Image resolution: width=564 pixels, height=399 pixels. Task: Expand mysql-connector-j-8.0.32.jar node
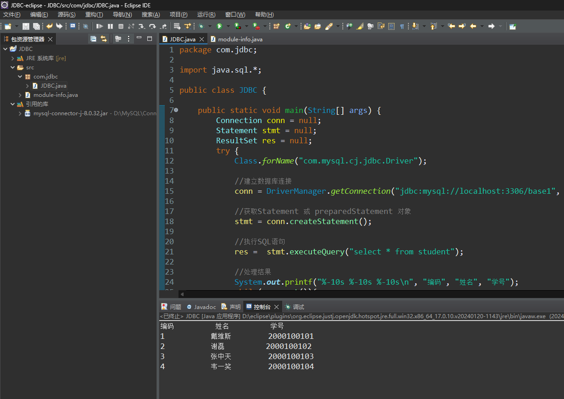[20, 113]
